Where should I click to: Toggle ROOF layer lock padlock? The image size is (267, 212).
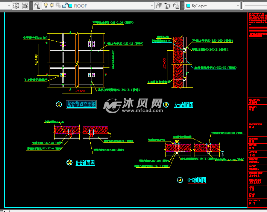click(64, 6)
